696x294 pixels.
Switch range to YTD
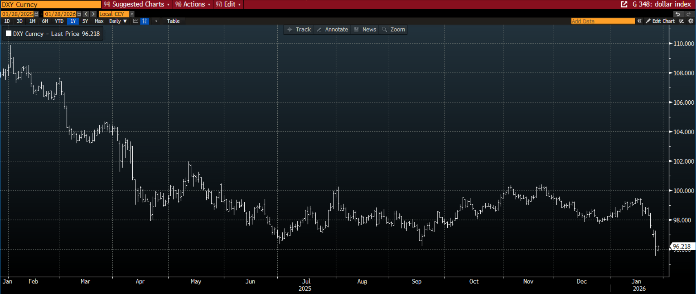point(59,21)
